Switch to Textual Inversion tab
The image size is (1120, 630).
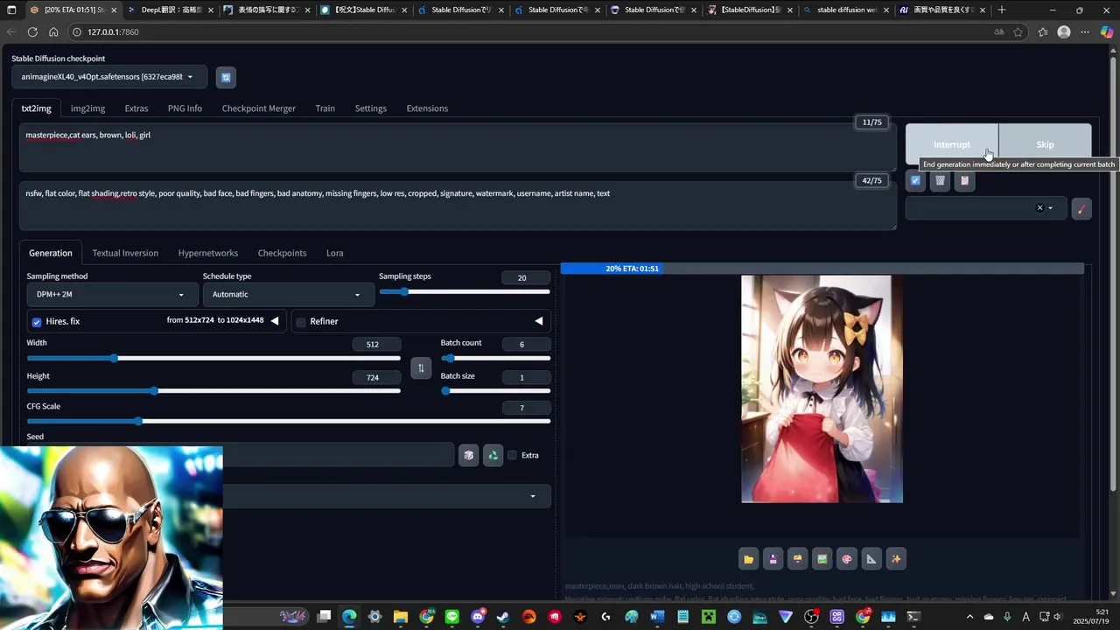pos(125,253)
